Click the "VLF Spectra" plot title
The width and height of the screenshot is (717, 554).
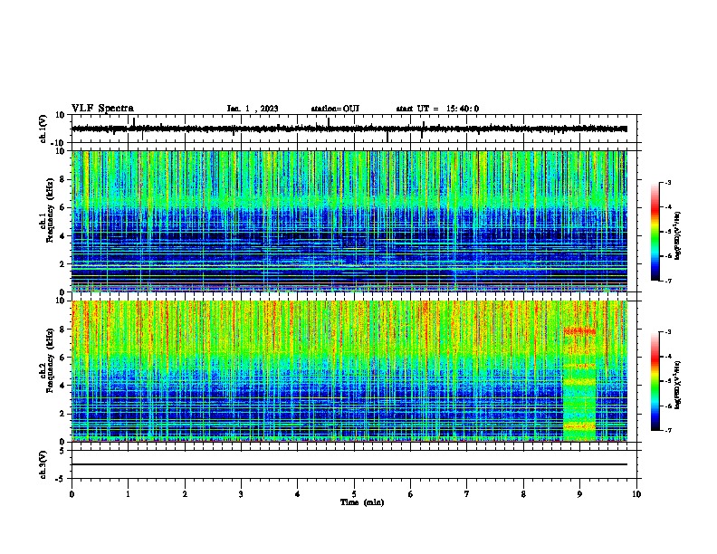102,109
